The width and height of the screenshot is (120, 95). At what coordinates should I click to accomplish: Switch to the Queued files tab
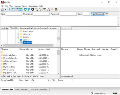pos(8,89)
